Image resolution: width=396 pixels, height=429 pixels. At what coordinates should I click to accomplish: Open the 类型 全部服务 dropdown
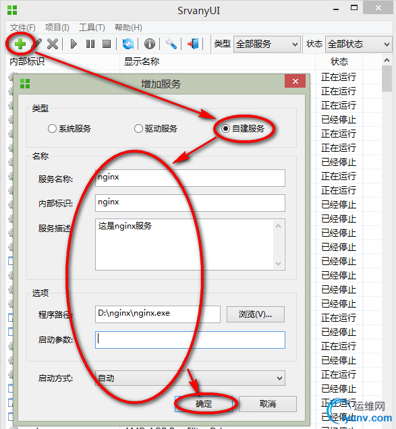[267, 44]
